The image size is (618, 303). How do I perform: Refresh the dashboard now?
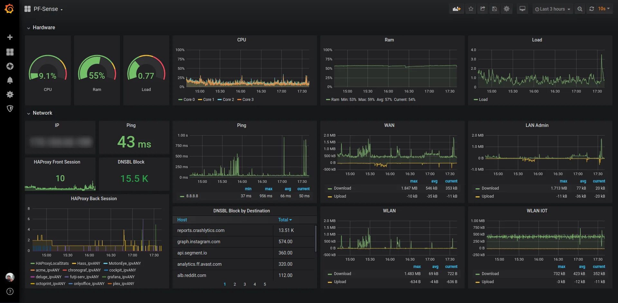pos(592,9)
